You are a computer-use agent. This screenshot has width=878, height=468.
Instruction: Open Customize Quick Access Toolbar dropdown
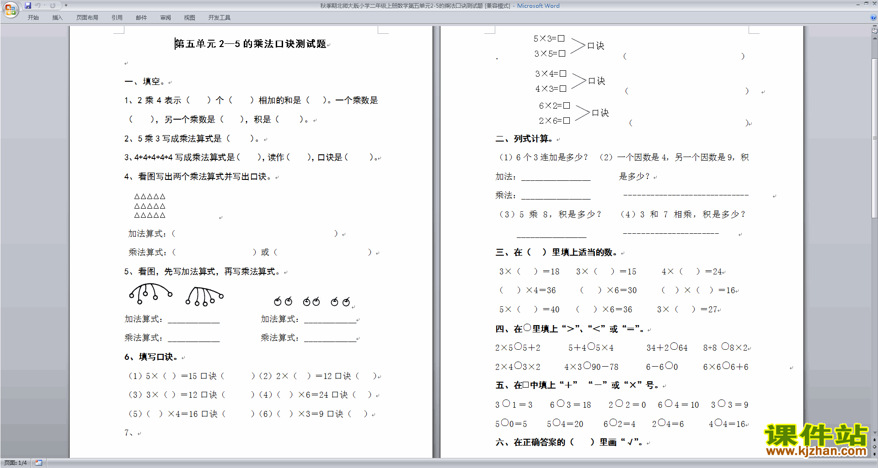tap(66, 5)
